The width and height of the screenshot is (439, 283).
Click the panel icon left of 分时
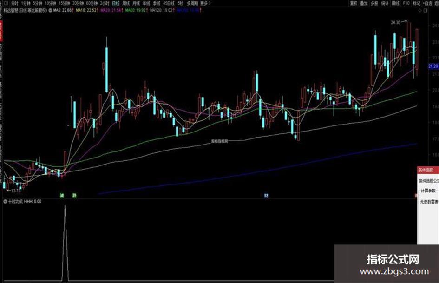point(7,3)
